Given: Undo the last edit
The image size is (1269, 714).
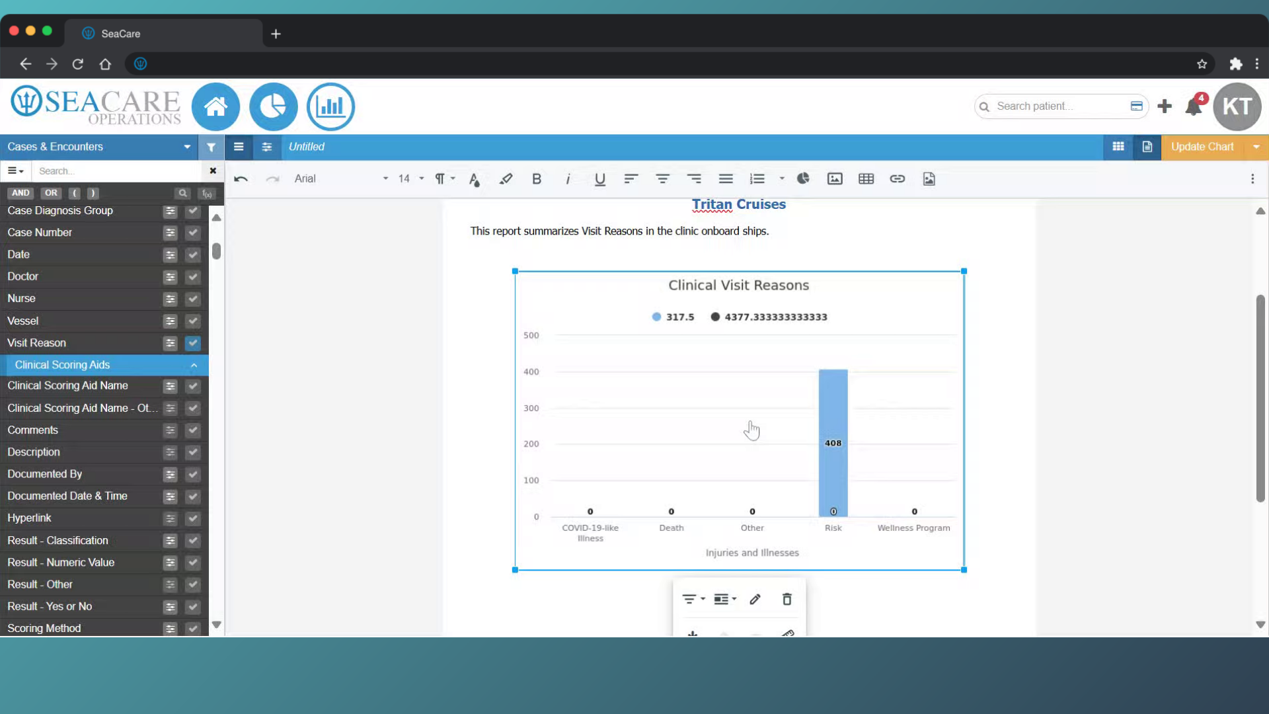Looking at the screenshot, I should (x=241, y=179).
